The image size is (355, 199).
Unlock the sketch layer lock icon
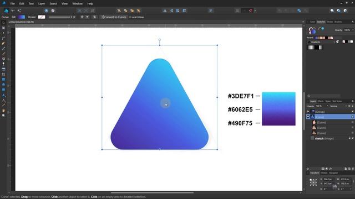[x=349, y=138]
